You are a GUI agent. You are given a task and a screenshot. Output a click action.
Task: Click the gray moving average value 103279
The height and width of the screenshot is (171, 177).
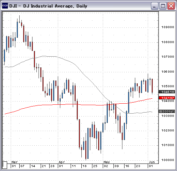(x=167, y=112)
